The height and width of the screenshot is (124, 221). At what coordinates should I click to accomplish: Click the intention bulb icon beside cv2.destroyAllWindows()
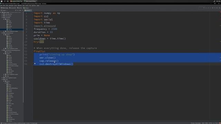tap(35, 64)
